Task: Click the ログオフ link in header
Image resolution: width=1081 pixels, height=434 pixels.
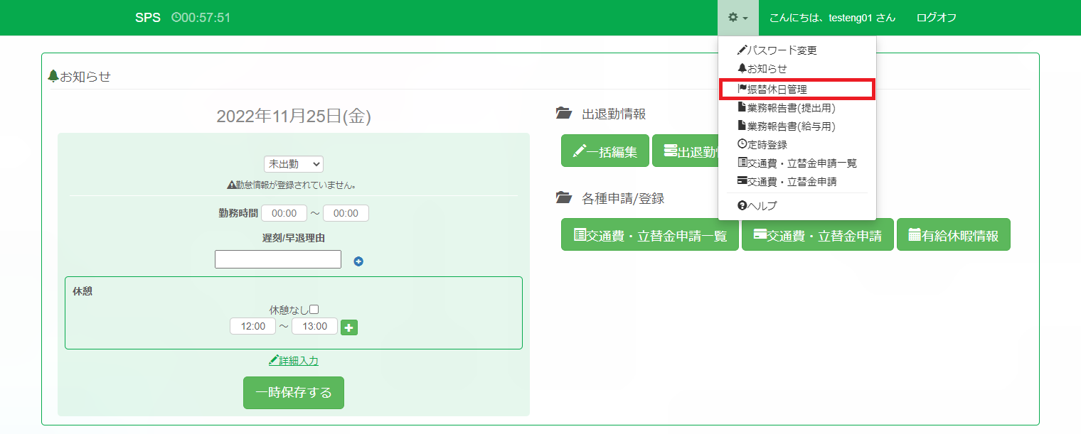Action: [x=936, y=18]
